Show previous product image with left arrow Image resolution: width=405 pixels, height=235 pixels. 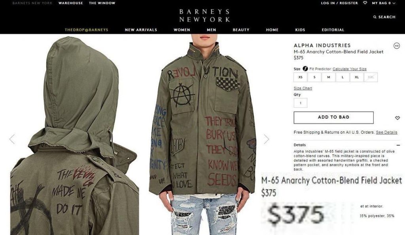click(x=12, y=139)
